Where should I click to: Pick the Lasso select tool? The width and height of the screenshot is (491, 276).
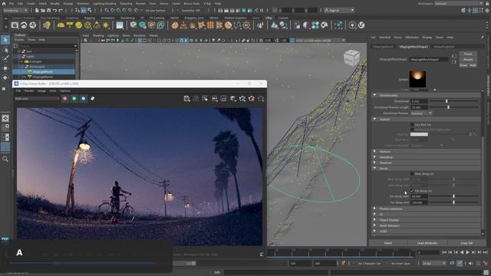tap(5, 50)
